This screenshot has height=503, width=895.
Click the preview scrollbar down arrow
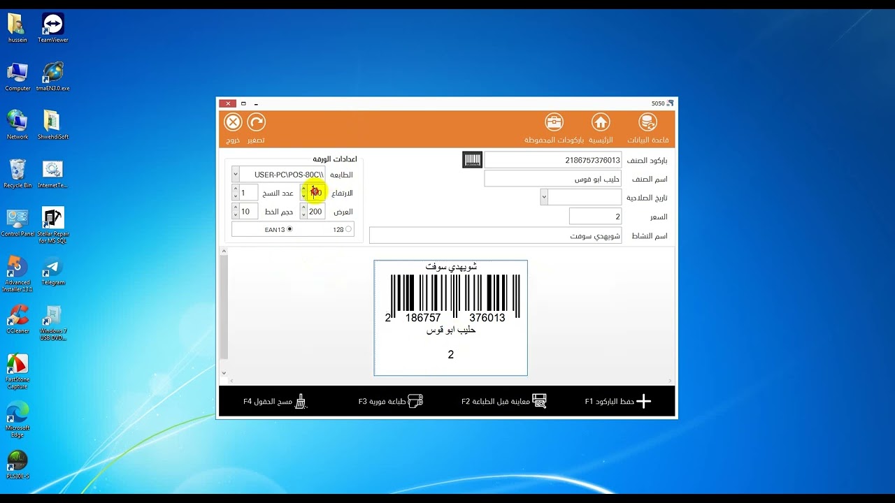point(224,374)
